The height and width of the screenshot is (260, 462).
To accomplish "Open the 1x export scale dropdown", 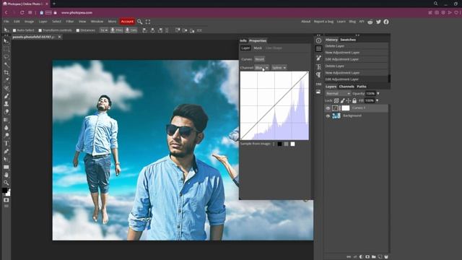I will [x=104, y=30].
